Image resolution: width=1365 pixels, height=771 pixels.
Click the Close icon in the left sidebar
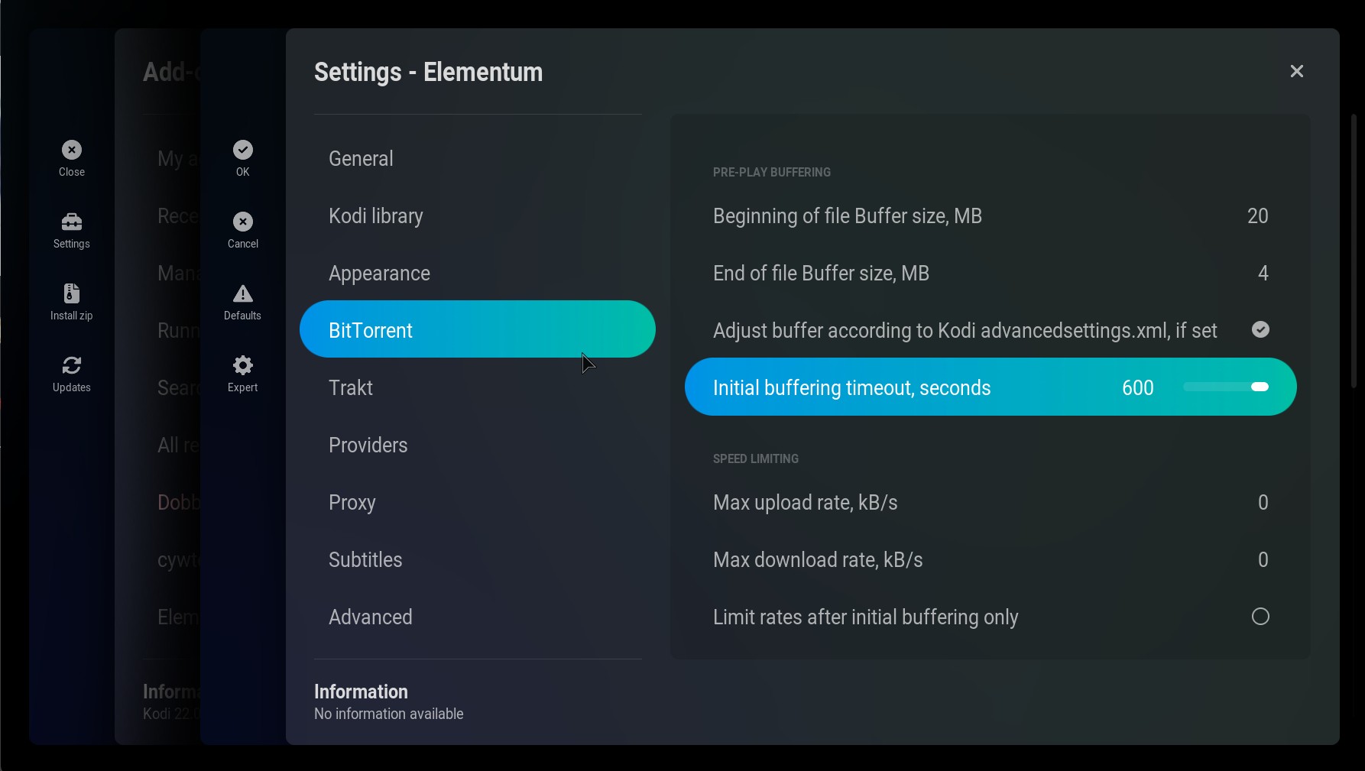pyautogui.click(x=72, y=150)
